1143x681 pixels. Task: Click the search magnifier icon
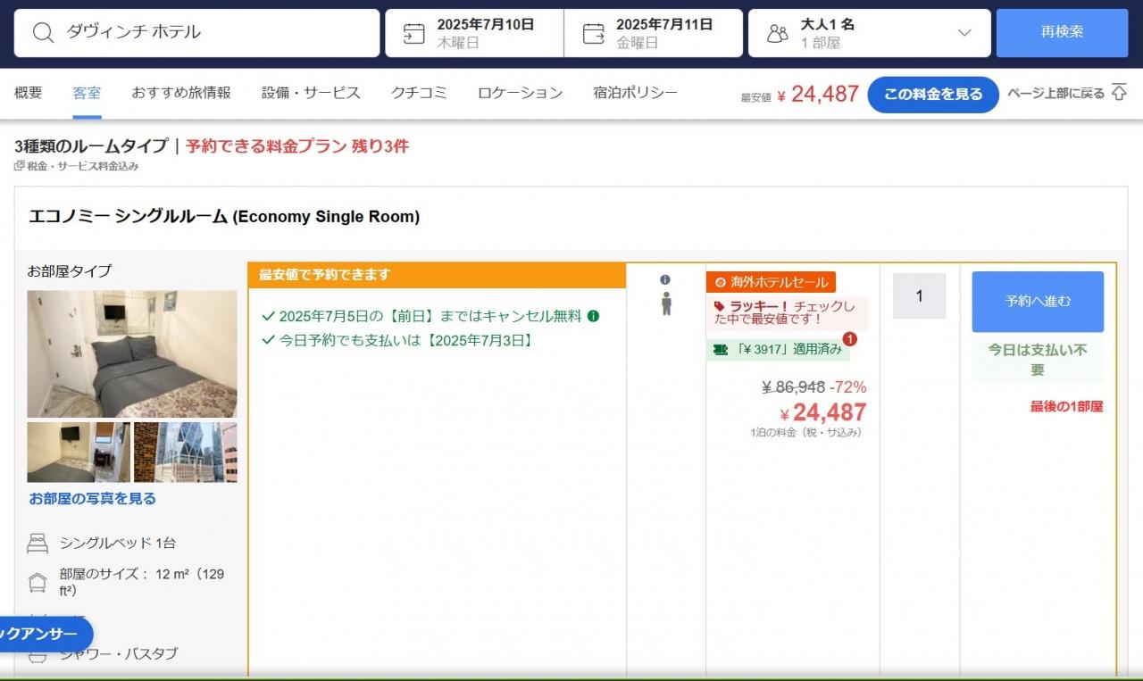(x=43, y=33)
